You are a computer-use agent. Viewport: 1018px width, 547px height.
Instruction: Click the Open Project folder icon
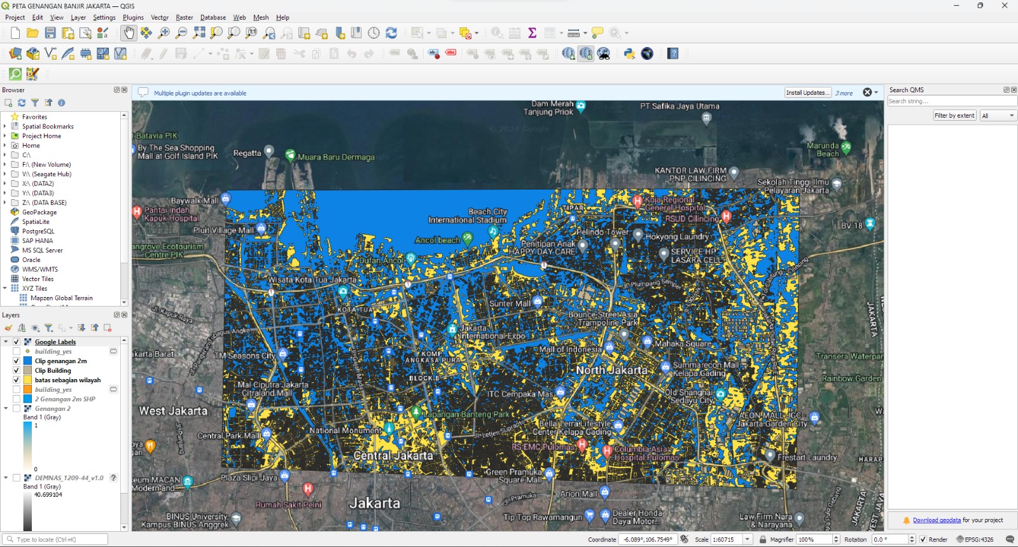click(x=32, y=33)
